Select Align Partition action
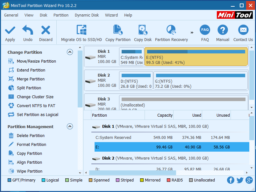Viewport: 256px width, 192px height. [25, 162]
